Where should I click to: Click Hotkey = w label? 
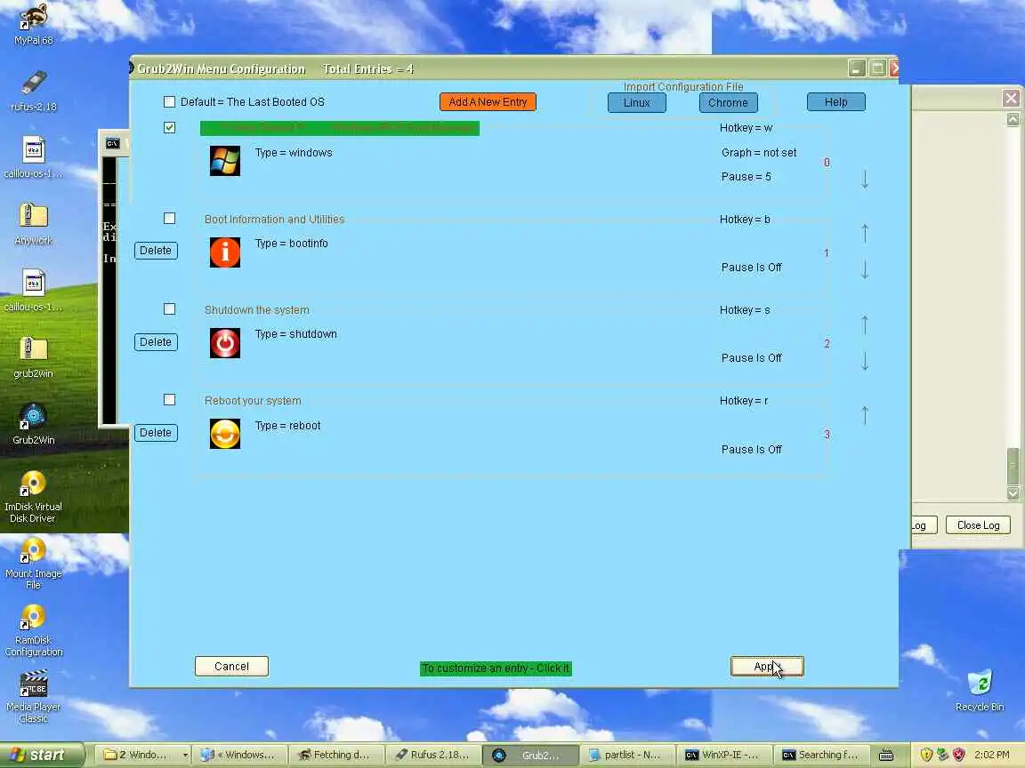pyautogui.click(x=746, y=128)
